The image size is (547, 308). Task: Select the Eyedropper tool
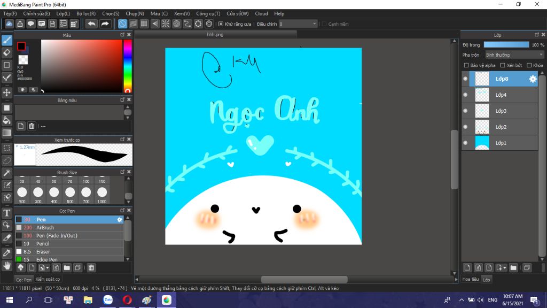[6, 253]
